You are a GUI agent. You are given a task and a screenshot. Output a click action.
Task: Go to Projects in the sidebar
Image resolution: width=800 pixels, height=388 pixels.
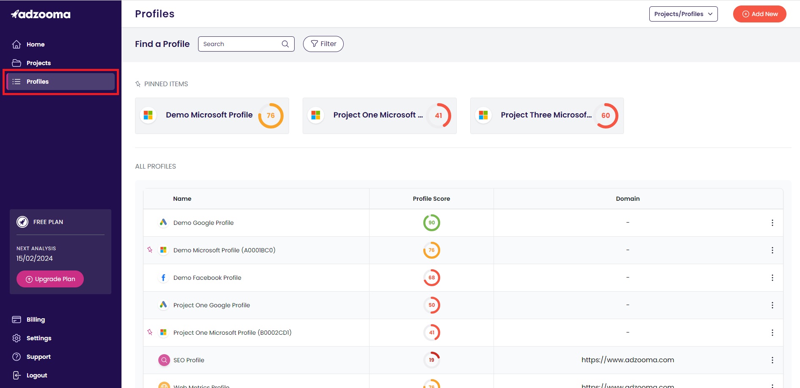pyautogui.click(x=39, y=63)
